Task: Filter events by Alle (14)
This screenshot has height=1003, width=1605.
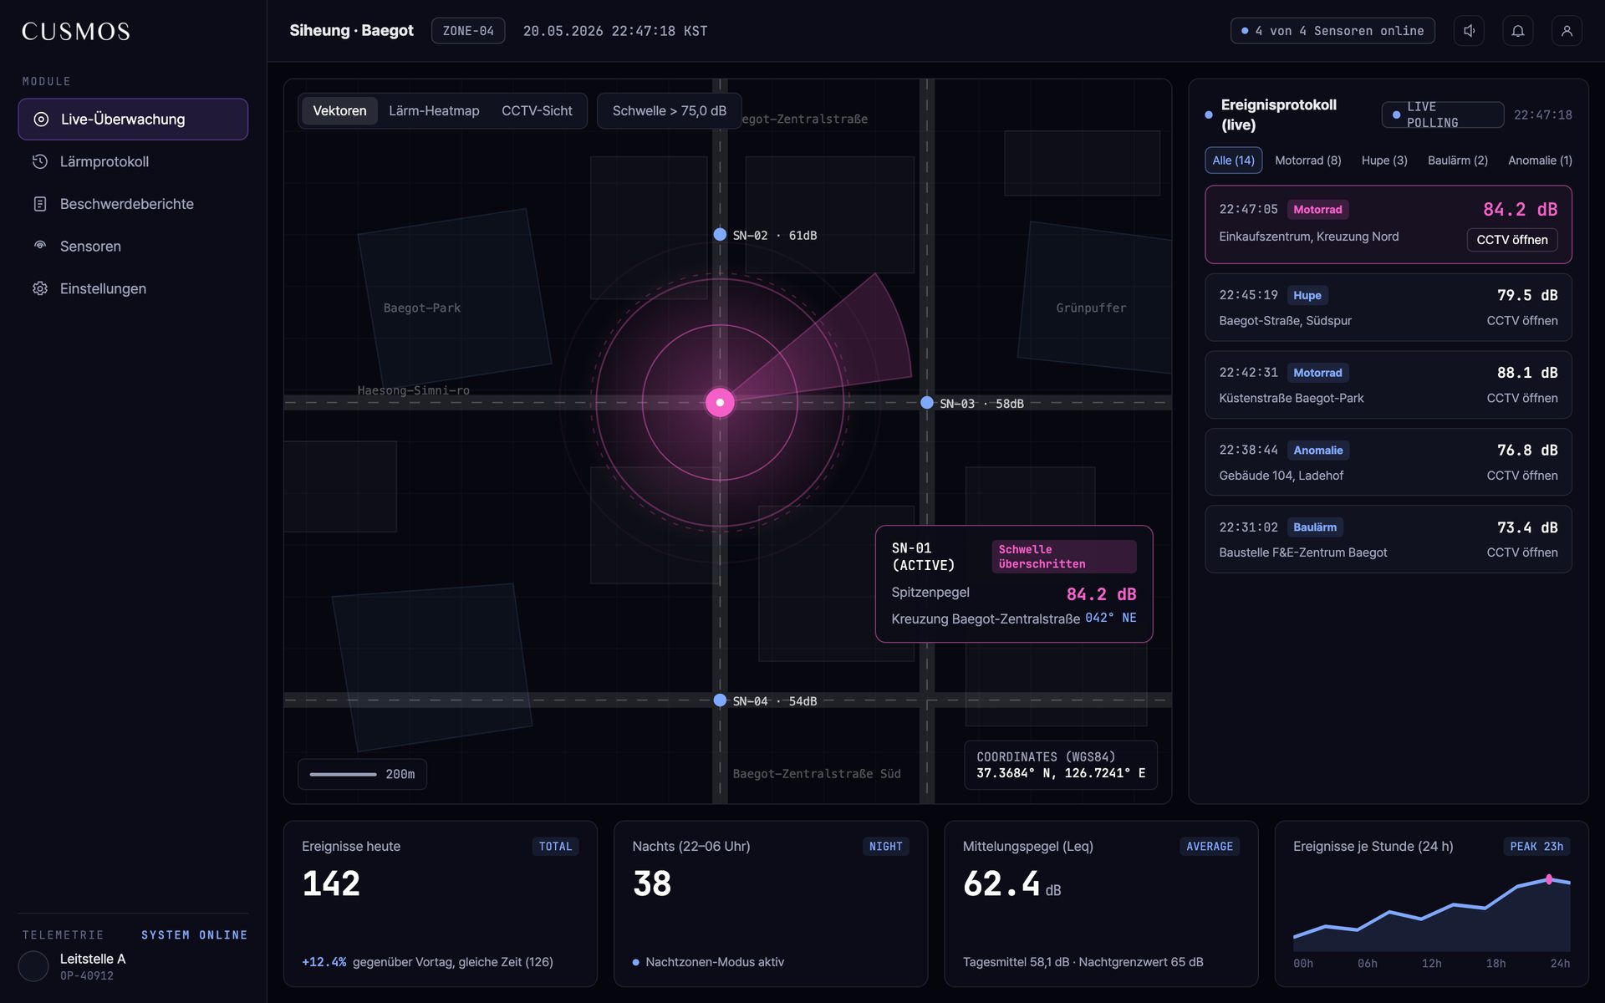Action: (1233, 160)
